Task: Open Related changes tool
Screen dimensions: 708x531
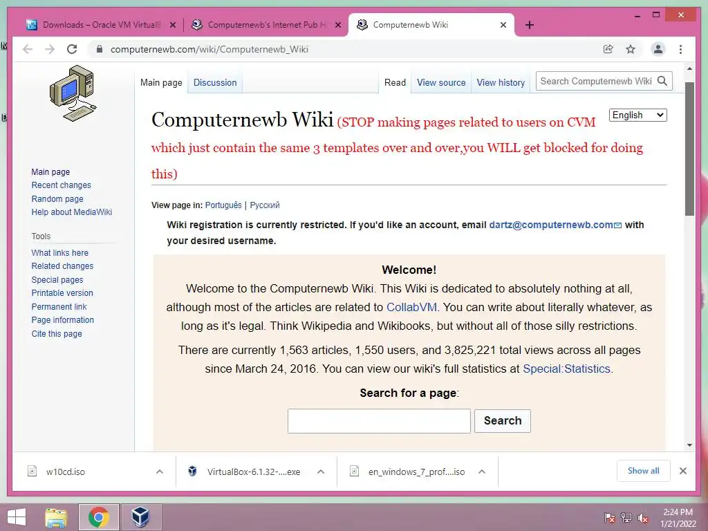Action: click(x=62, y=266)
